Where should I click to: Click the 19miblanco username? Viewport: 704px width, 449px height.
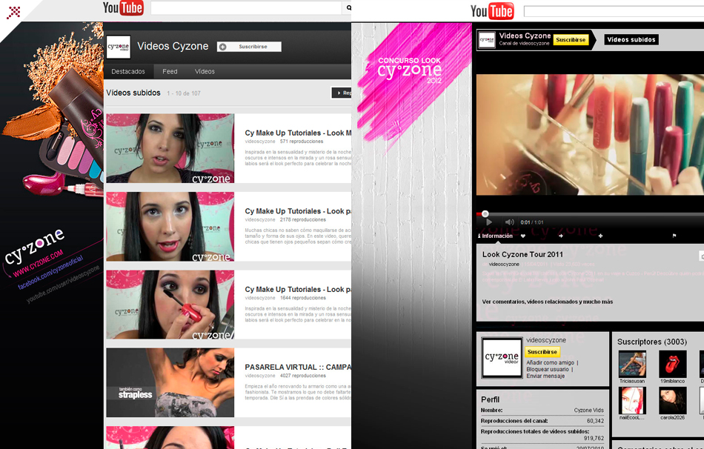click(x=673, y=381)
